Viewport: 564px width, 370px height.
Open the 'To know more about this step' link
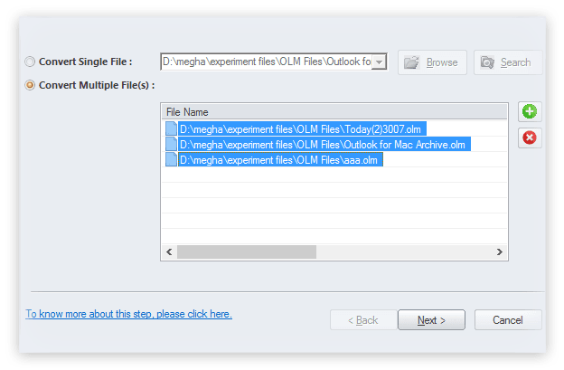[128, 314]
